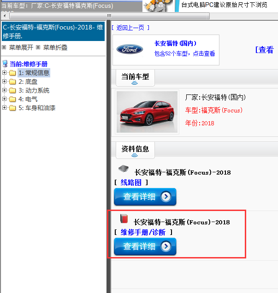Click the [查看 link at right edge
Image resolution: width=278 pixels, height=293 pixels.
pos(265,50)
